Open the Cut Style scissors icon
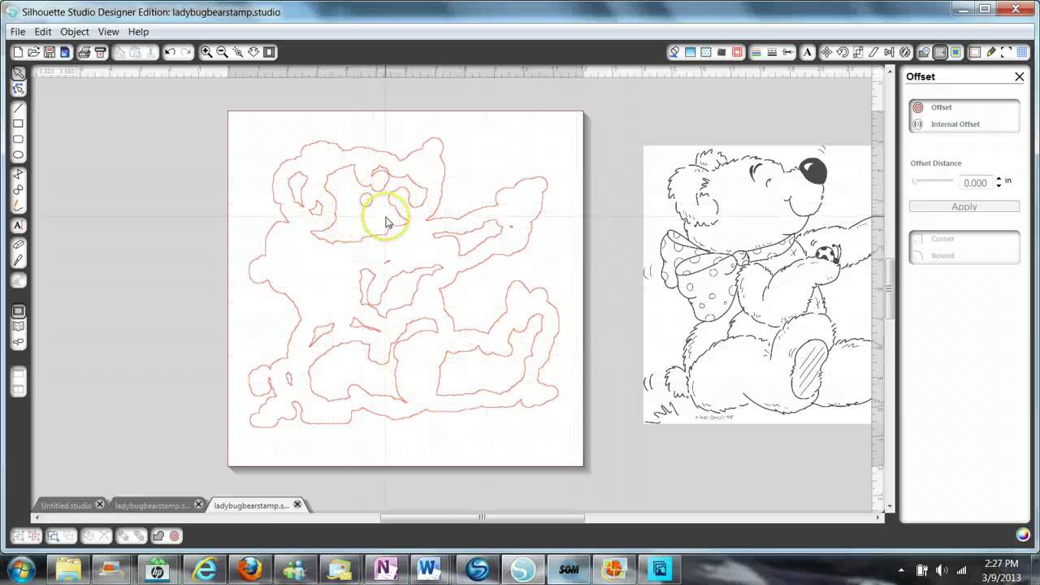 787,52
